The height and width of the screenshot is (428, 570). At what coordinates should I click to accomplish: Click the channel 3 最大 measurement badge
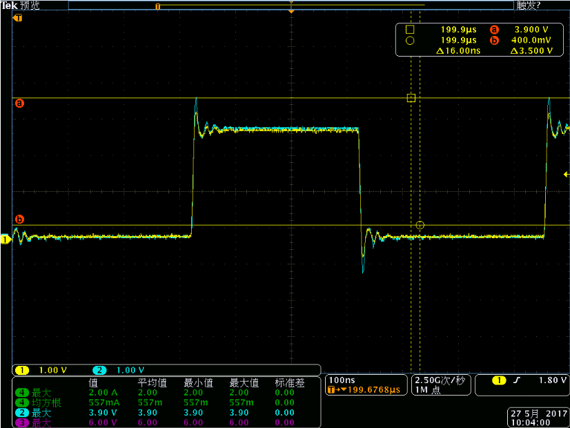22,422
